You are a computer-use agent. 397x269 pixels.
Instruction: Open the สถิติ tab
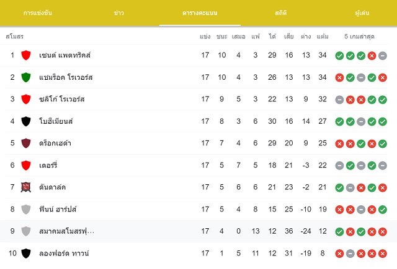click(281, 13)
